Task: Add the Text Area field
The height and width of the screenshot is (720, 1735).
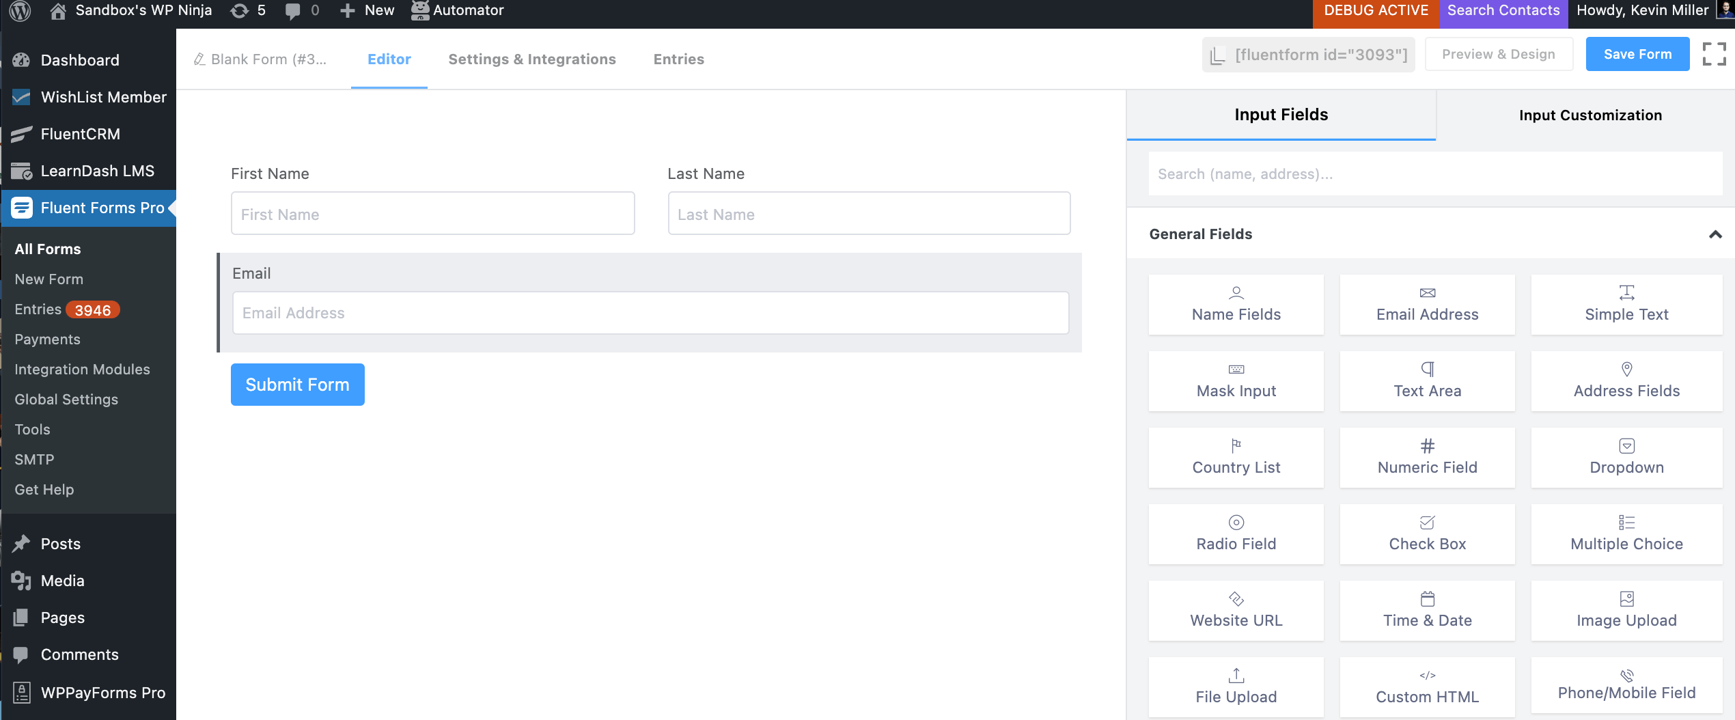Action: [1427, 381]
